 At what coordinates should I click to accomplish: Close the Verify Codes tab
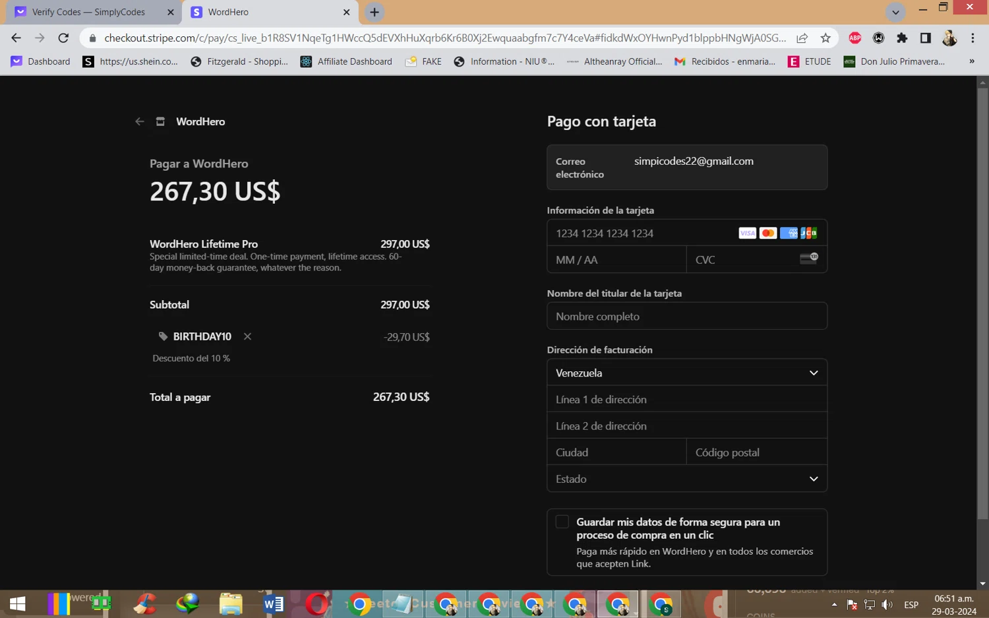[171, 12]
